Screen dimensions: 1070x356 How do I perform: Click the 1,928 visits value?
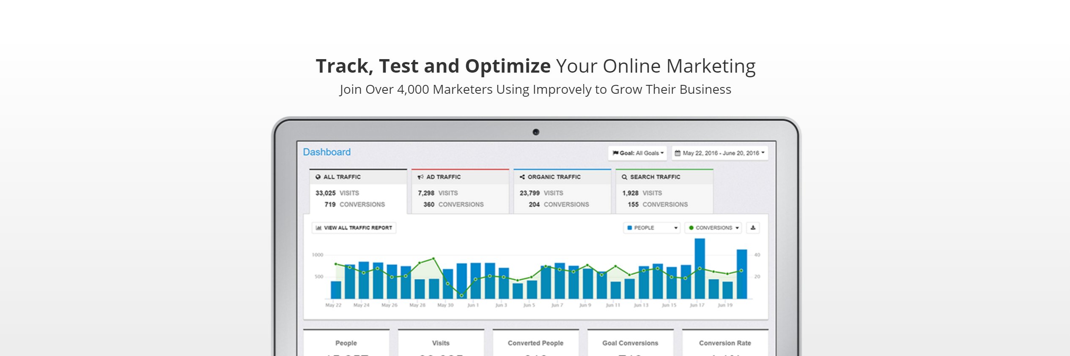pos(631,193)
